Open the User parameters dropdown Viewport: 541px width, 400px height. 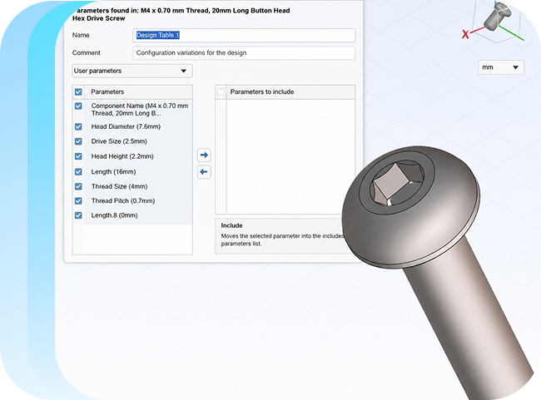pos(132,71)
